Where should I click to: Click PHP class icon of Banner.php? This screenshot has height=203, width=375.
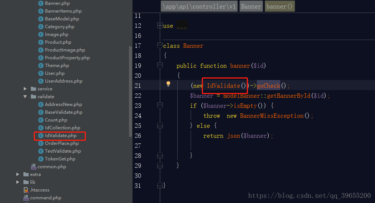click(x=41, y=3)
